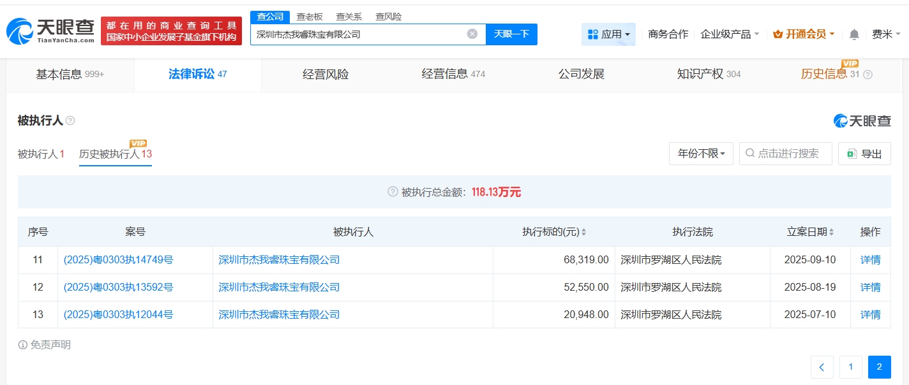Open company link in row 11

tap(279, 260)
